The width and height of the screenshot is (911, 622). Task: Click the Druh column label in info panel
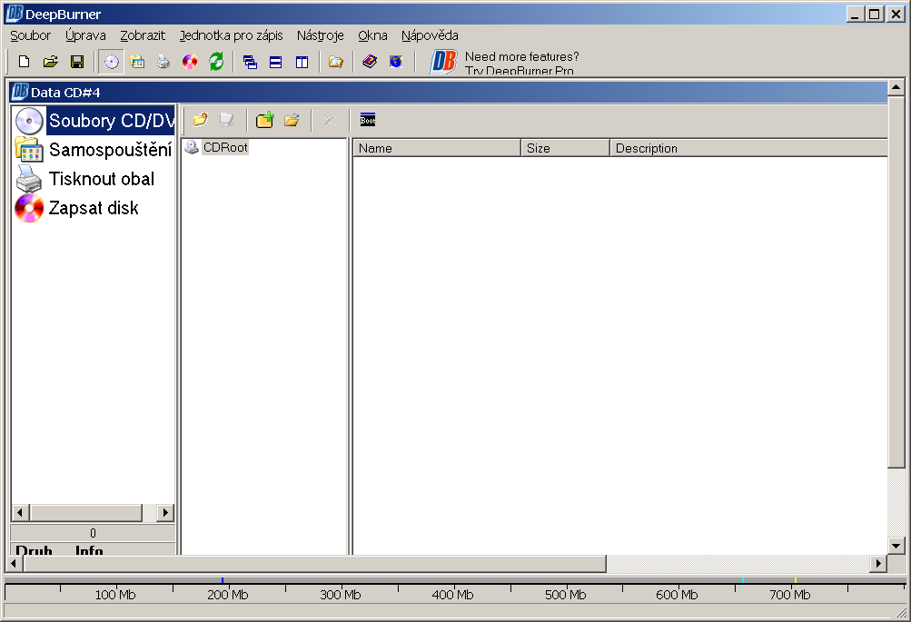[35, 549]
